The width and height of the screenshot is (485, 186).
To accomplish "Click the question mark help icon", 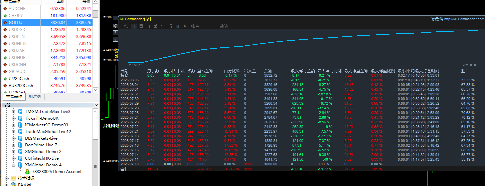I will (115, 33).
